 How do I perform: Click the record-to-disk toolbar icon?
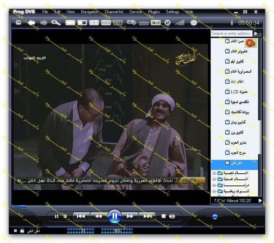(x=132, y=23)
